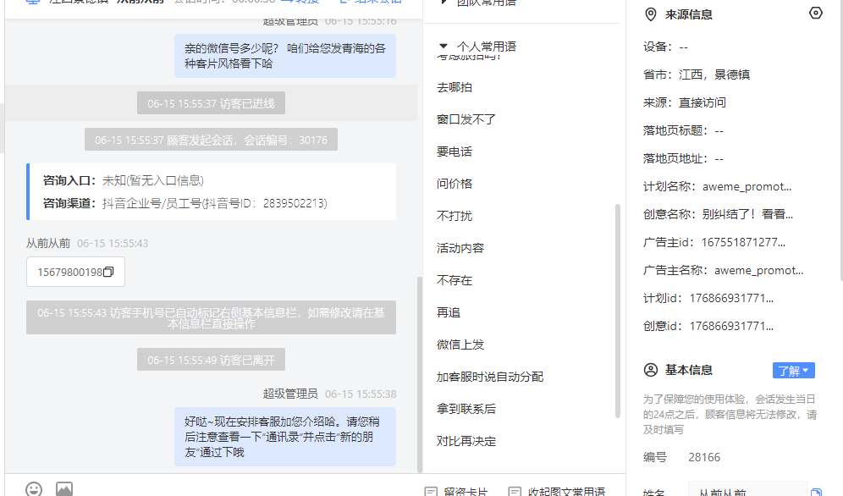Choose the quick phrase 再追
Viewport: 843px width, 496px height.
[x=449, y=312]
